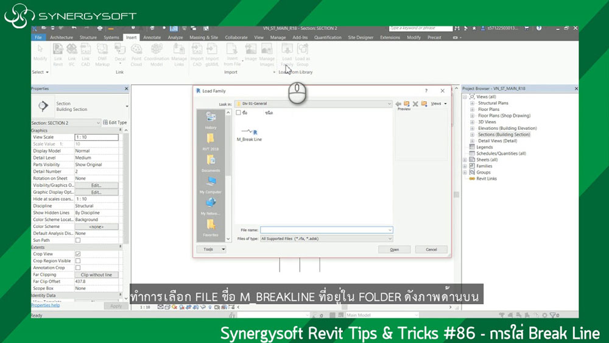Open the File tab
609x343 pixels.
[38, 38]
